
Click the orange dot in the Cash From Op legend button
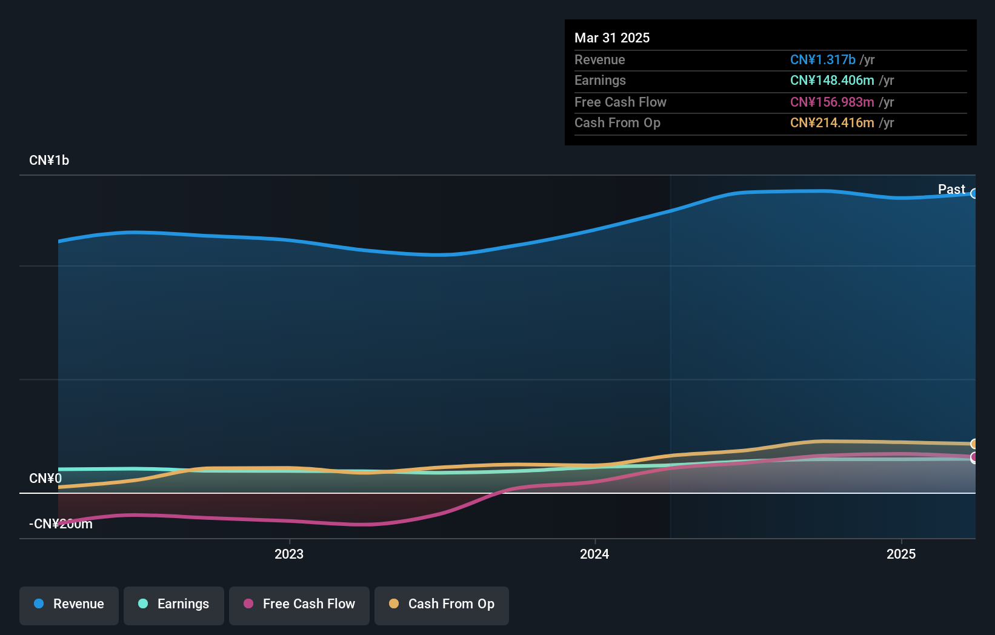click(x=394, y=603)
